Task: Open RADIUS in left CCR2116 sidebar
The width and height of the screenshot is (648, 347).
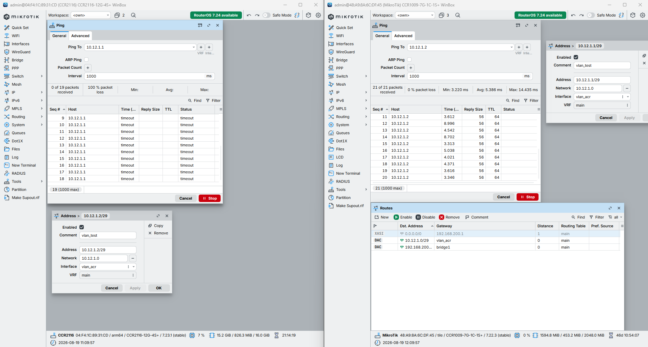Action: pyautogui.click(x=19, y=173)
